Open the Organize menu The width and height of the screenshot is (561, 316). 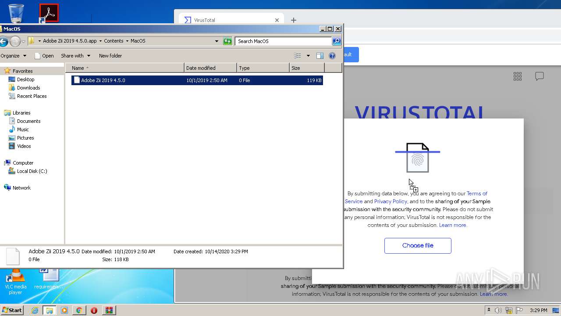[x=13, y=56]
